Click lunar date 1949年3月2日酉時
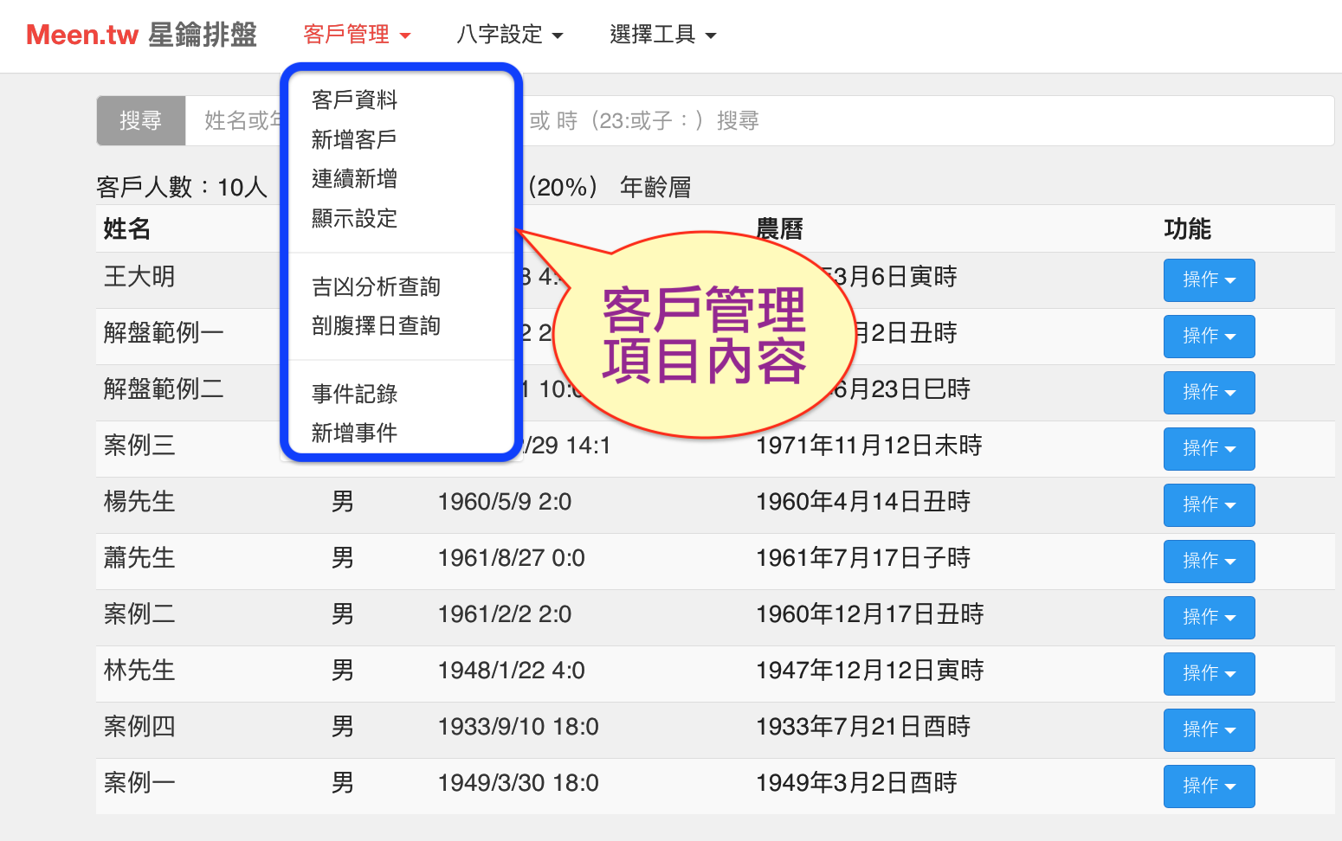The height and width of the screenshot is (841, 1342). point(856,783)
